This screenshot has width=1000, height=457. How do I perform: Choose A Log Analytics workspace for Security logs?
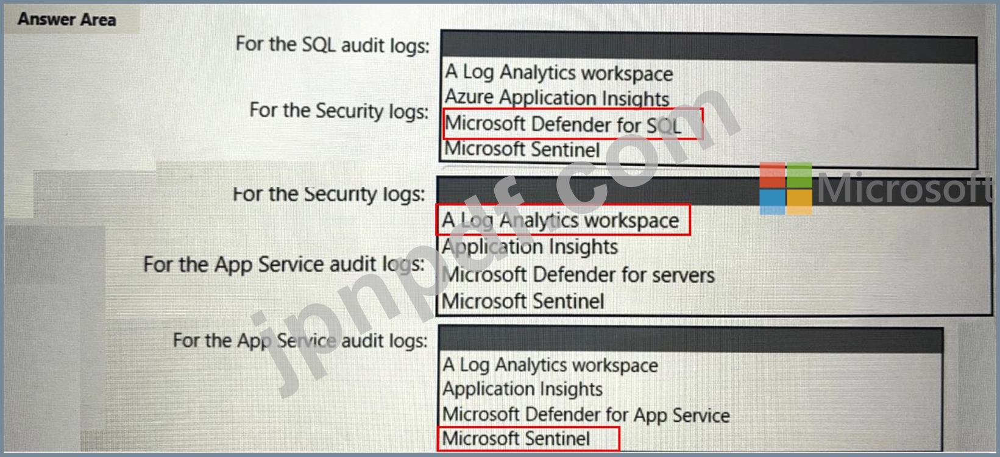point(560,220)
